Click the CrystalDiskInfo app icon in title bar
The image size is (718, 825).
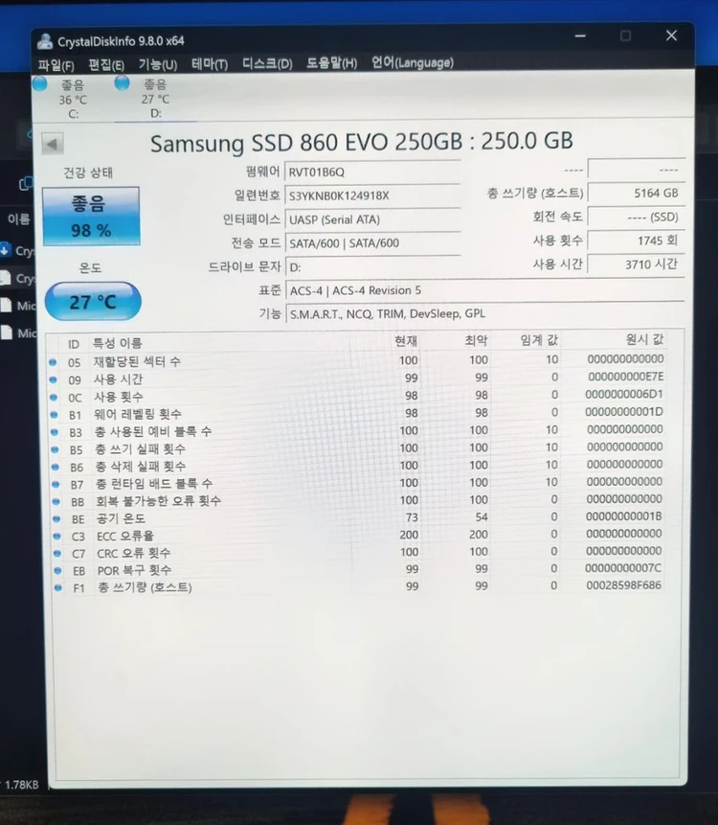(x=45, y=41)
